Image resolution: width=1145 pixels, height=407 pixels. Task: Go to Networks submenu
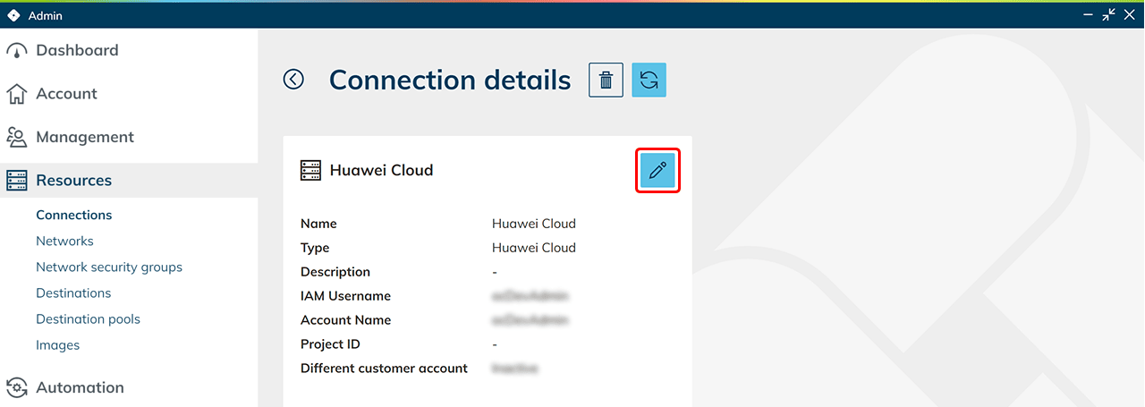(x=64, y=241)
